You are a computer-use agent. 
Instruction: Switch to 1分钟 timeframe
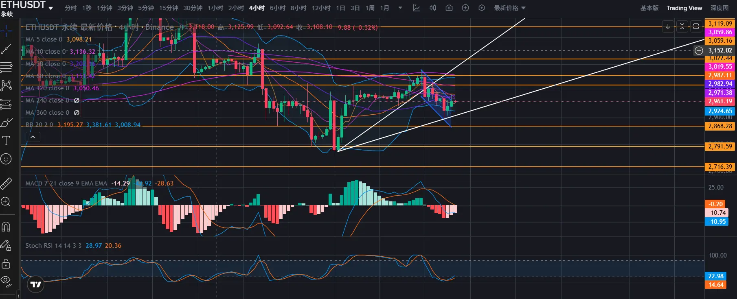click(104, 8)
